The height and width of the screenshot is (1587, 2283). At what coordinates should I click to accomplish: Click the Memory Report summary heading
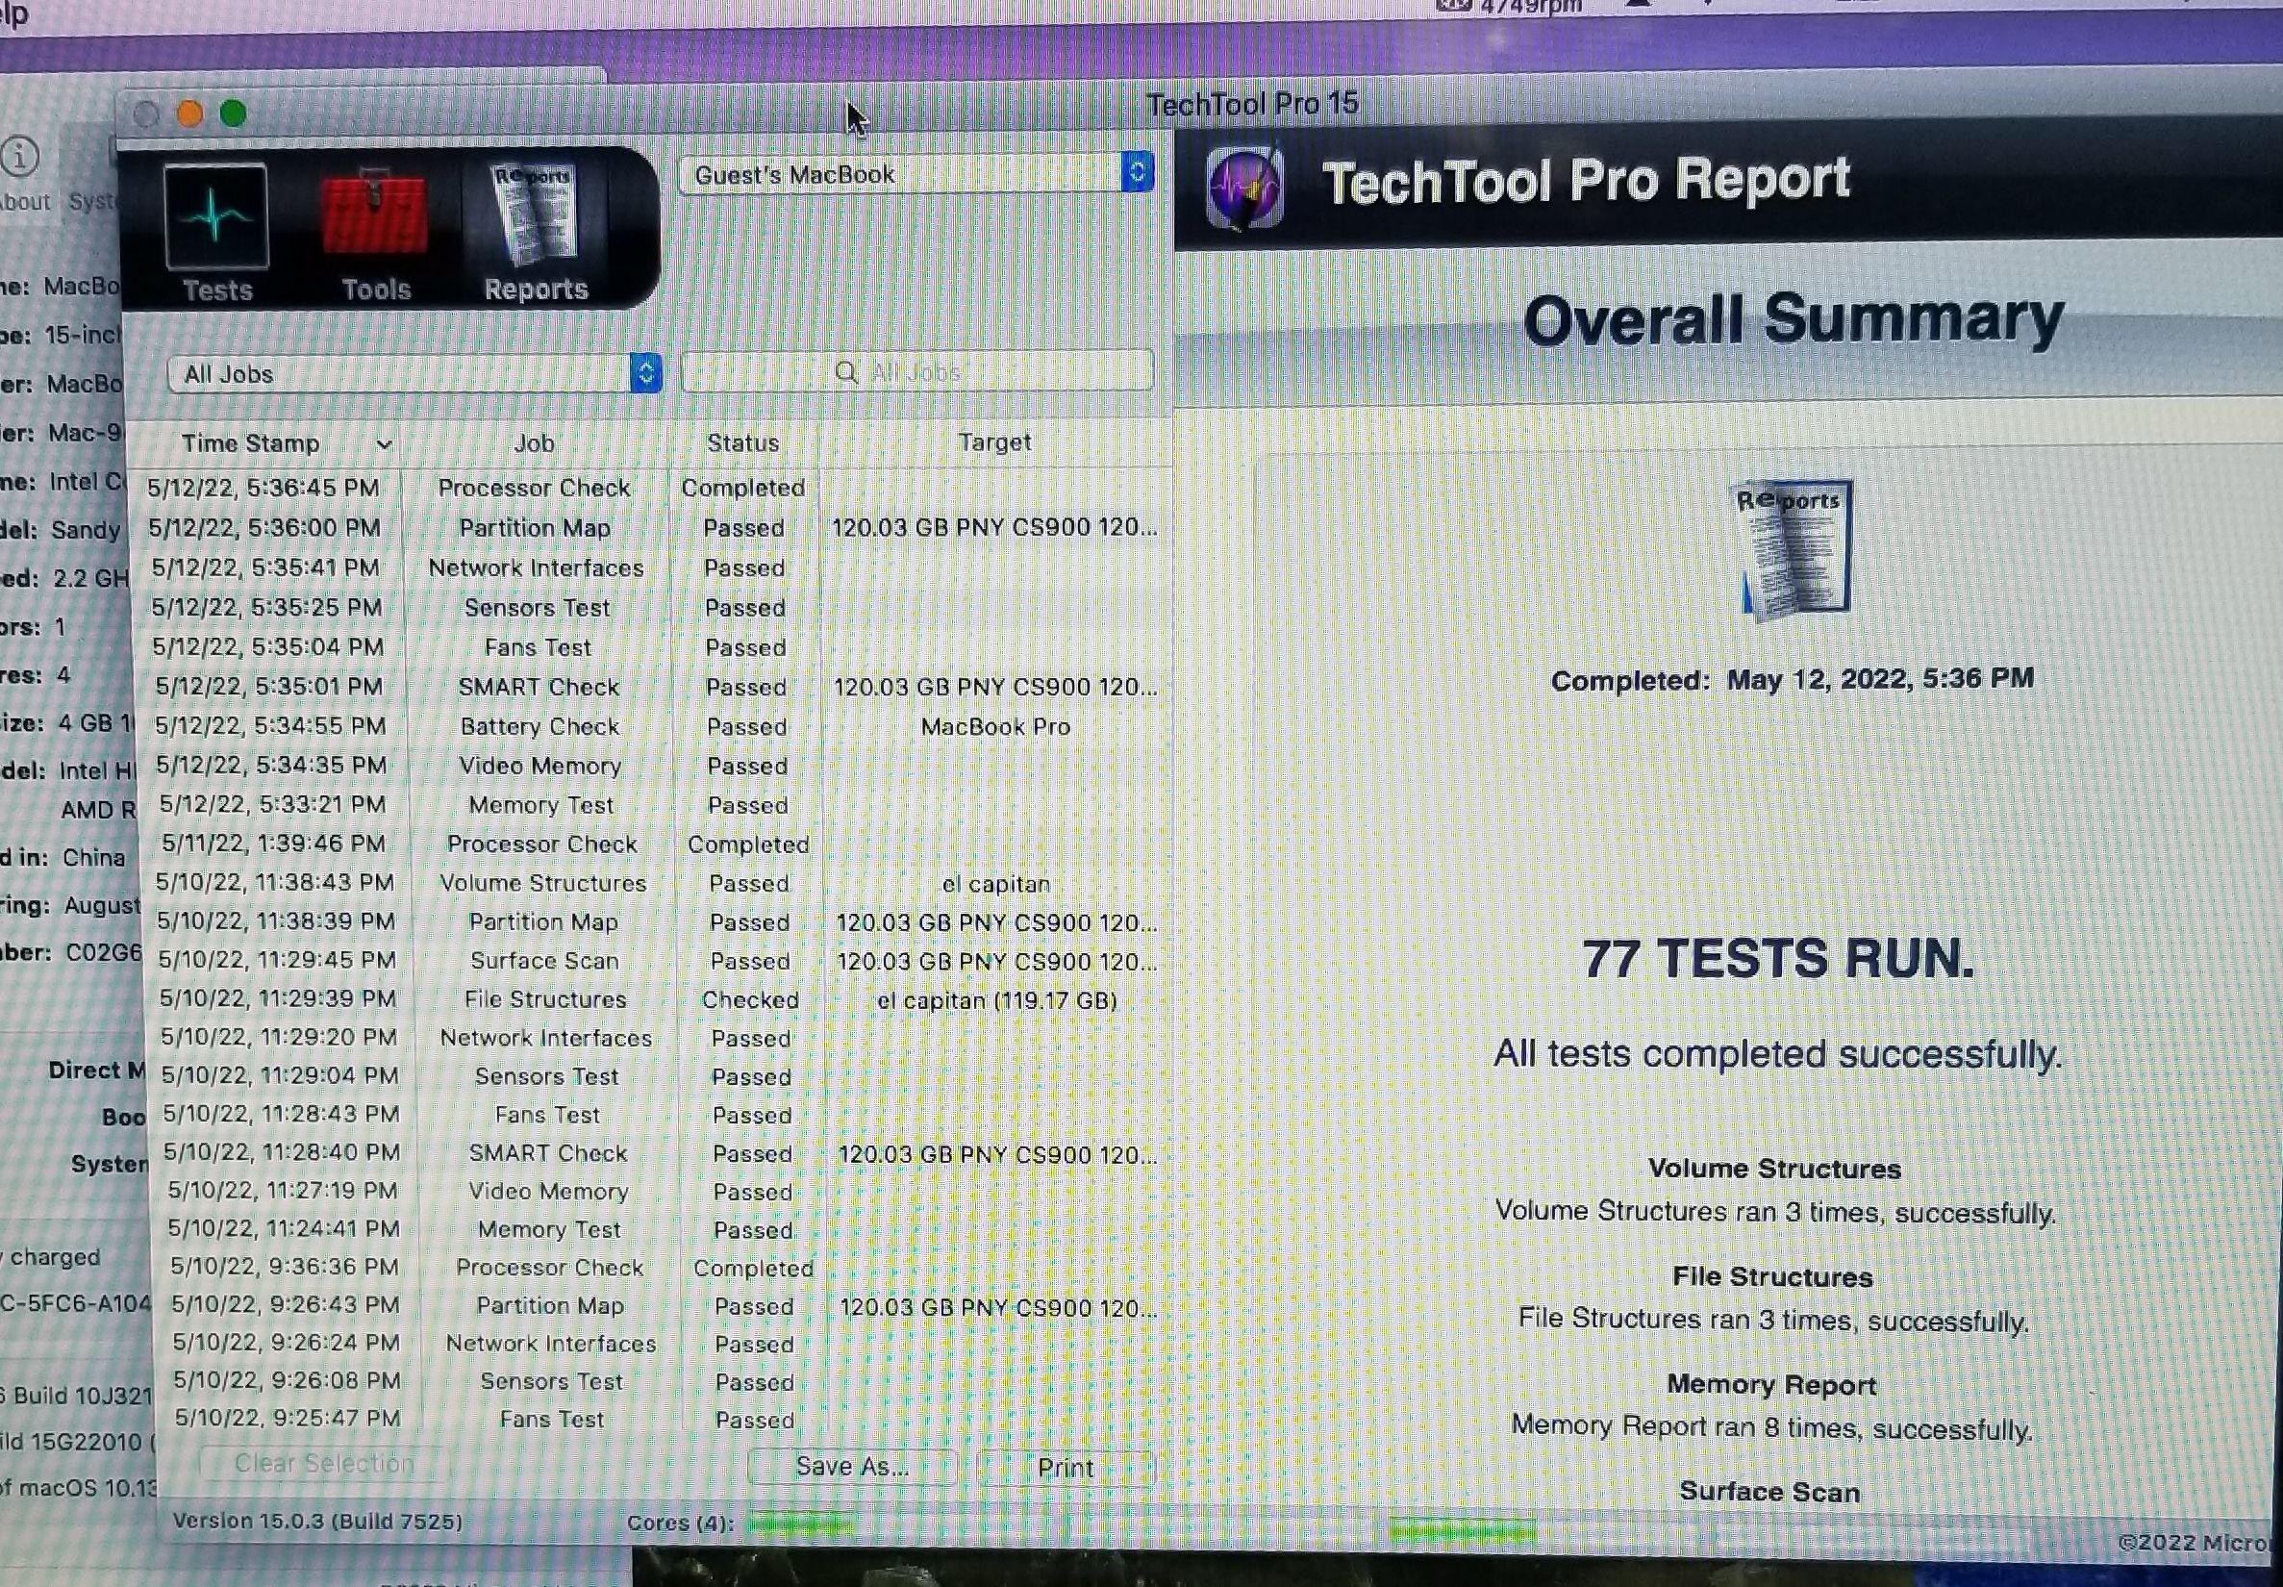click(x=1771, y=1384)
